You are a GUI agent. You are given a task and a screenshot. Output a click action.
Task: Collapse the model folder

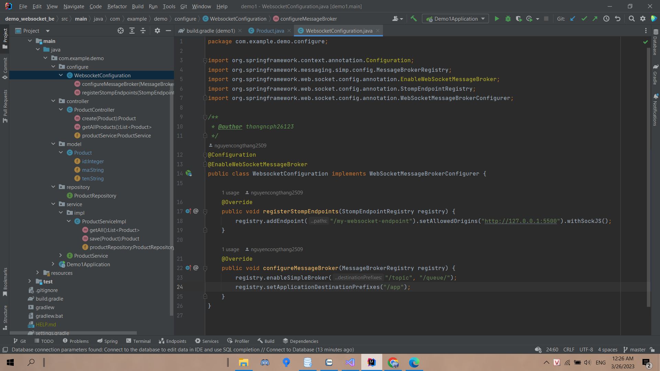[53, 144]
